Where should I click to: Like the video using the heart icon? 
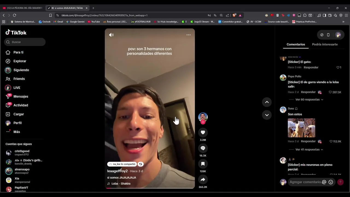tap(203, 132)
